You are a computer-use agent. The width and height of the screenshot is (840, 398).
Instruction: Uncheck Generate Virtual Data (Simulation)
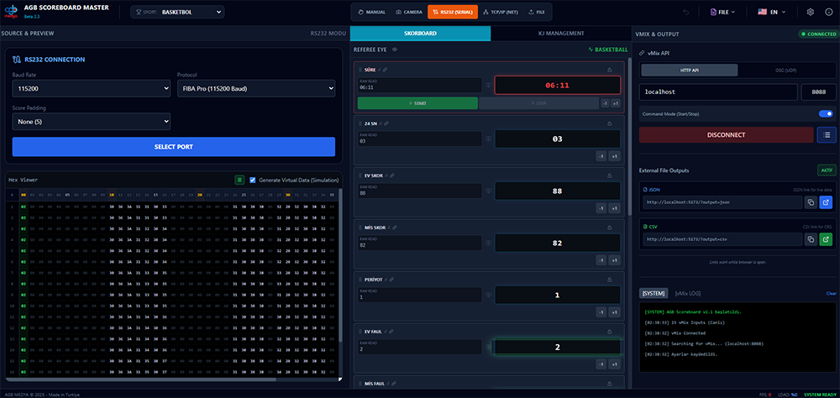[253, 180]
